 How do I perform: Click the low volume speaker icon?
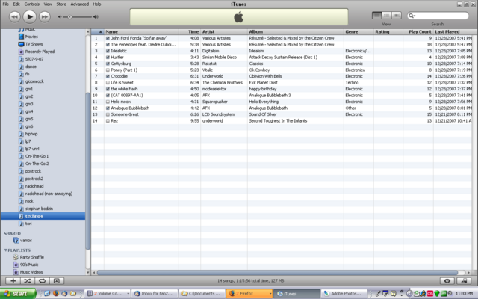point(60,17)
